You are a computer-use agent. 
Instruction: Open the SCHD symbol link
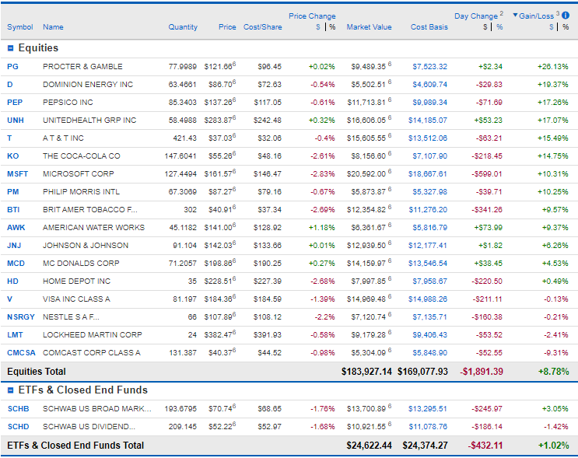click(19, 427)
